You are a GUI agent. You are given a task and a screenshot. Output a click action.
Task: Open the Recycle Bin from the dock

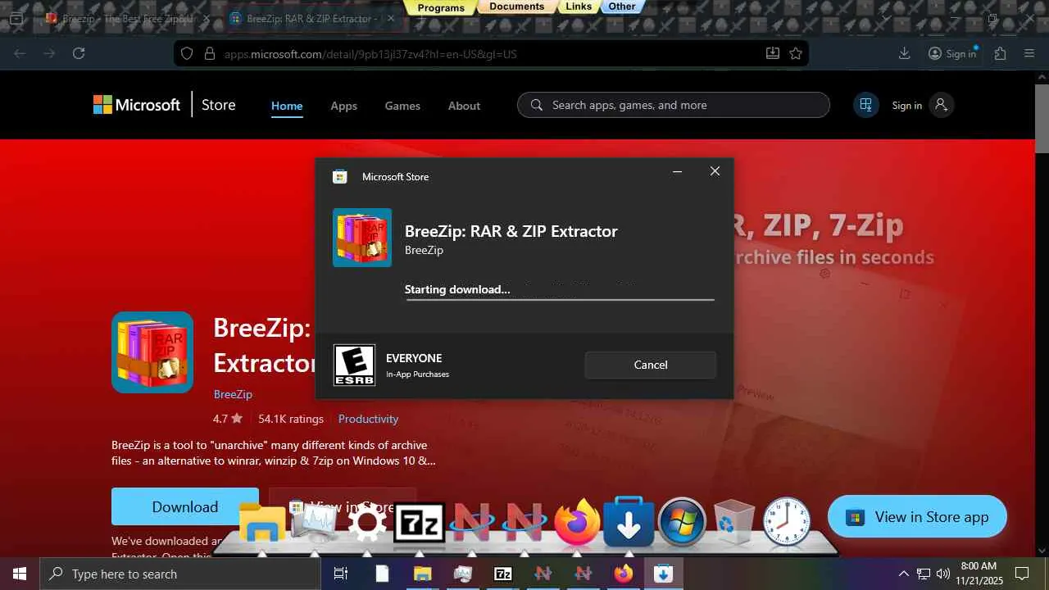[734, 523]
